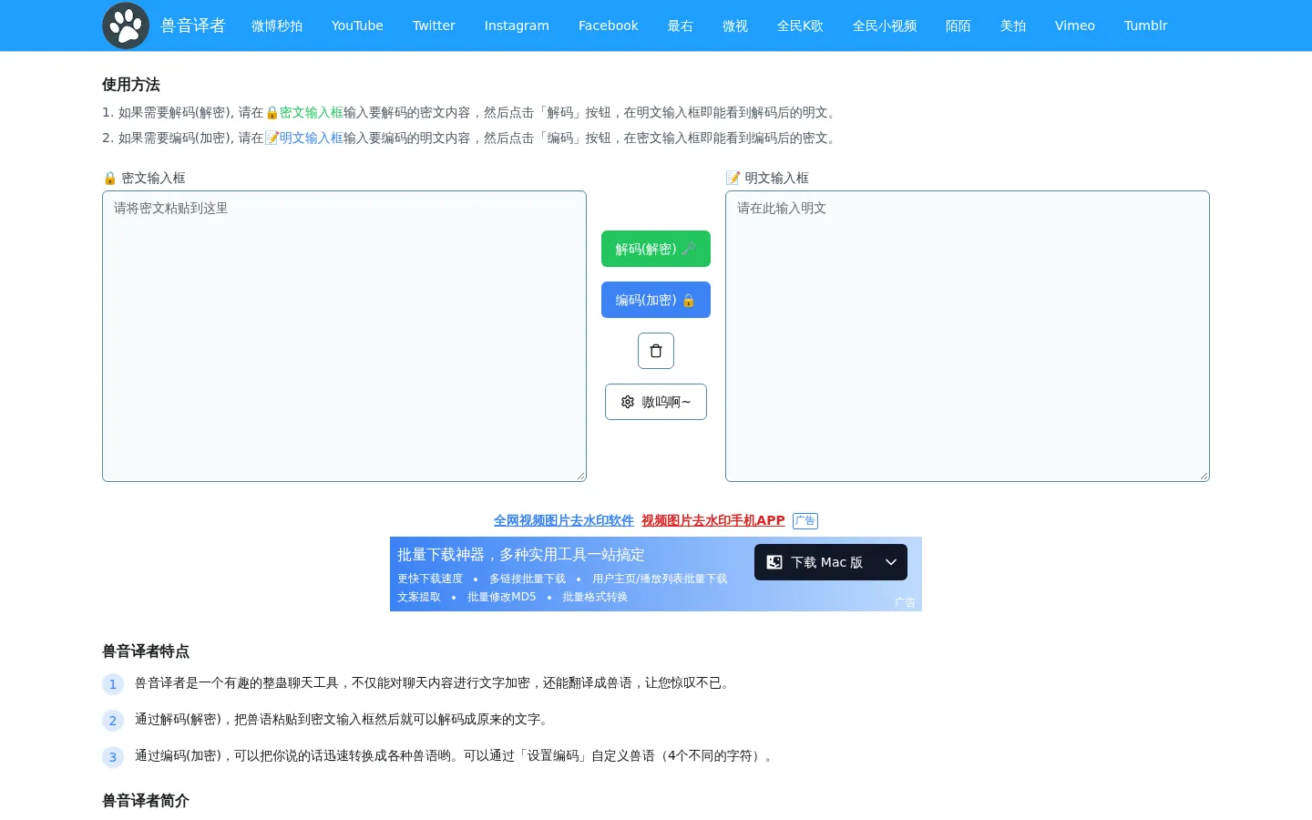Click the blue 编码(加密) button
Screen dimensions: 1312x820
coord(656,300)
